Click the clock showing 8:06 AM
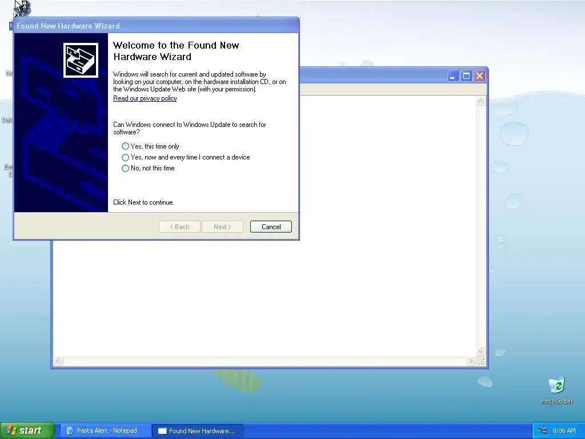The image size is (585, 439). [564, 430]
